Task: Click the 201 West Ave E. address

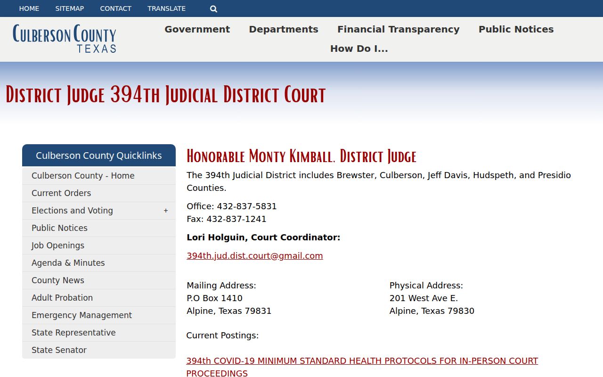Action: pos(424,298)
